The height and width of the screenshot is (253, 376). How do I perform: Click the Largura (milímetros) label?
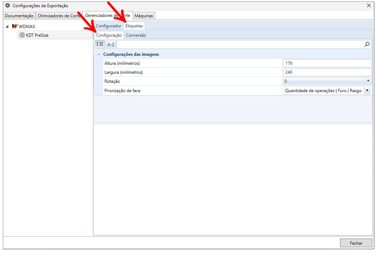click(x=124, y=72)
